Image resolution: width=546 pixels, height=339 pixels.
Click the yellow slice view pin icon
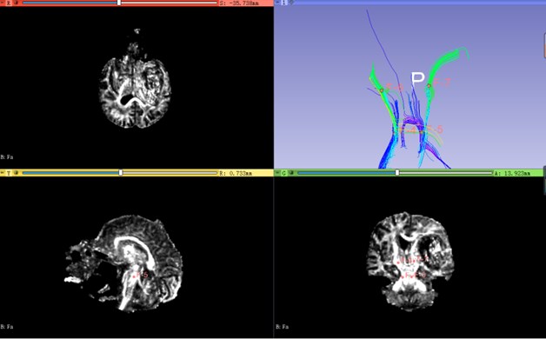[3, 173]
